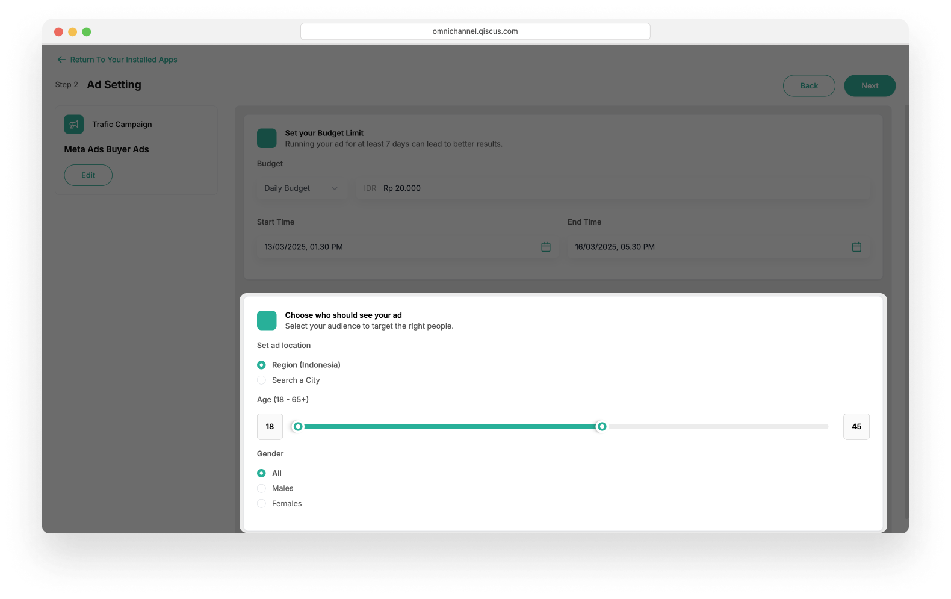951x599 pixels.
Task: Click the maximum age box showing 45
Action: (x=857, y=427)
